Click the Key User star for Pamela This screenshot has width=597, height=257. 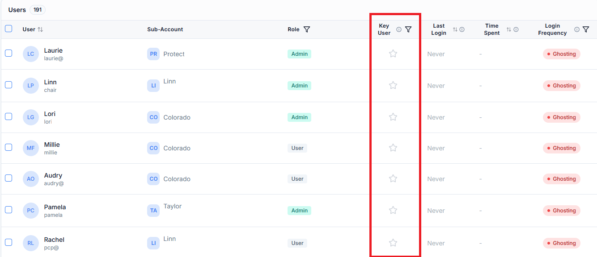pos(393,210)
